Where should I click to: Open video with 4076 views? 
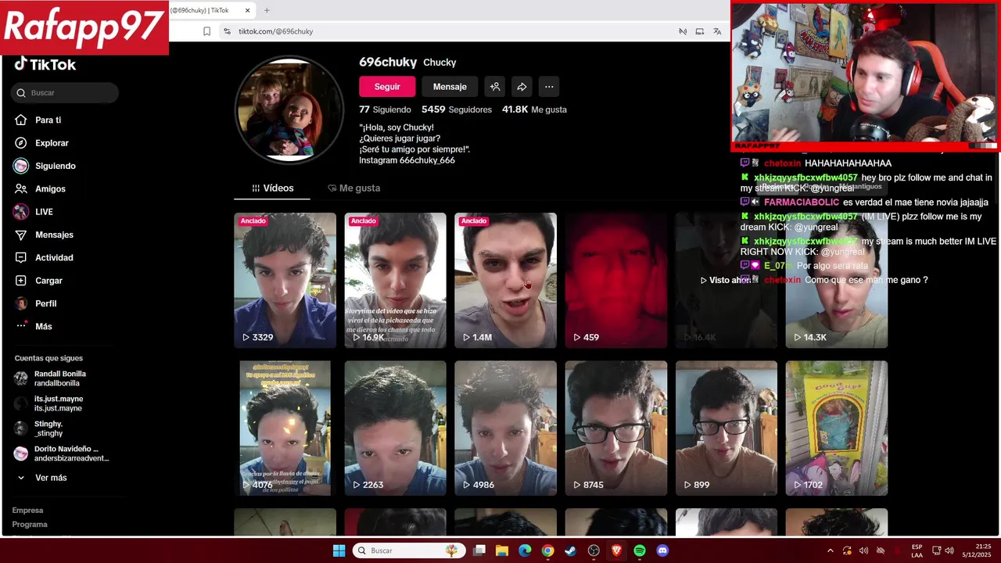[285, 428]
